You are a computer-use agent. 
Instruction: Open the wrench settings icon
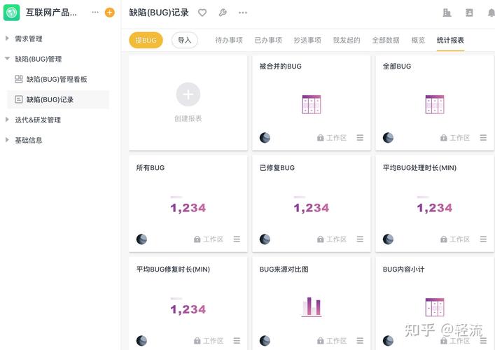coord(223,13)
